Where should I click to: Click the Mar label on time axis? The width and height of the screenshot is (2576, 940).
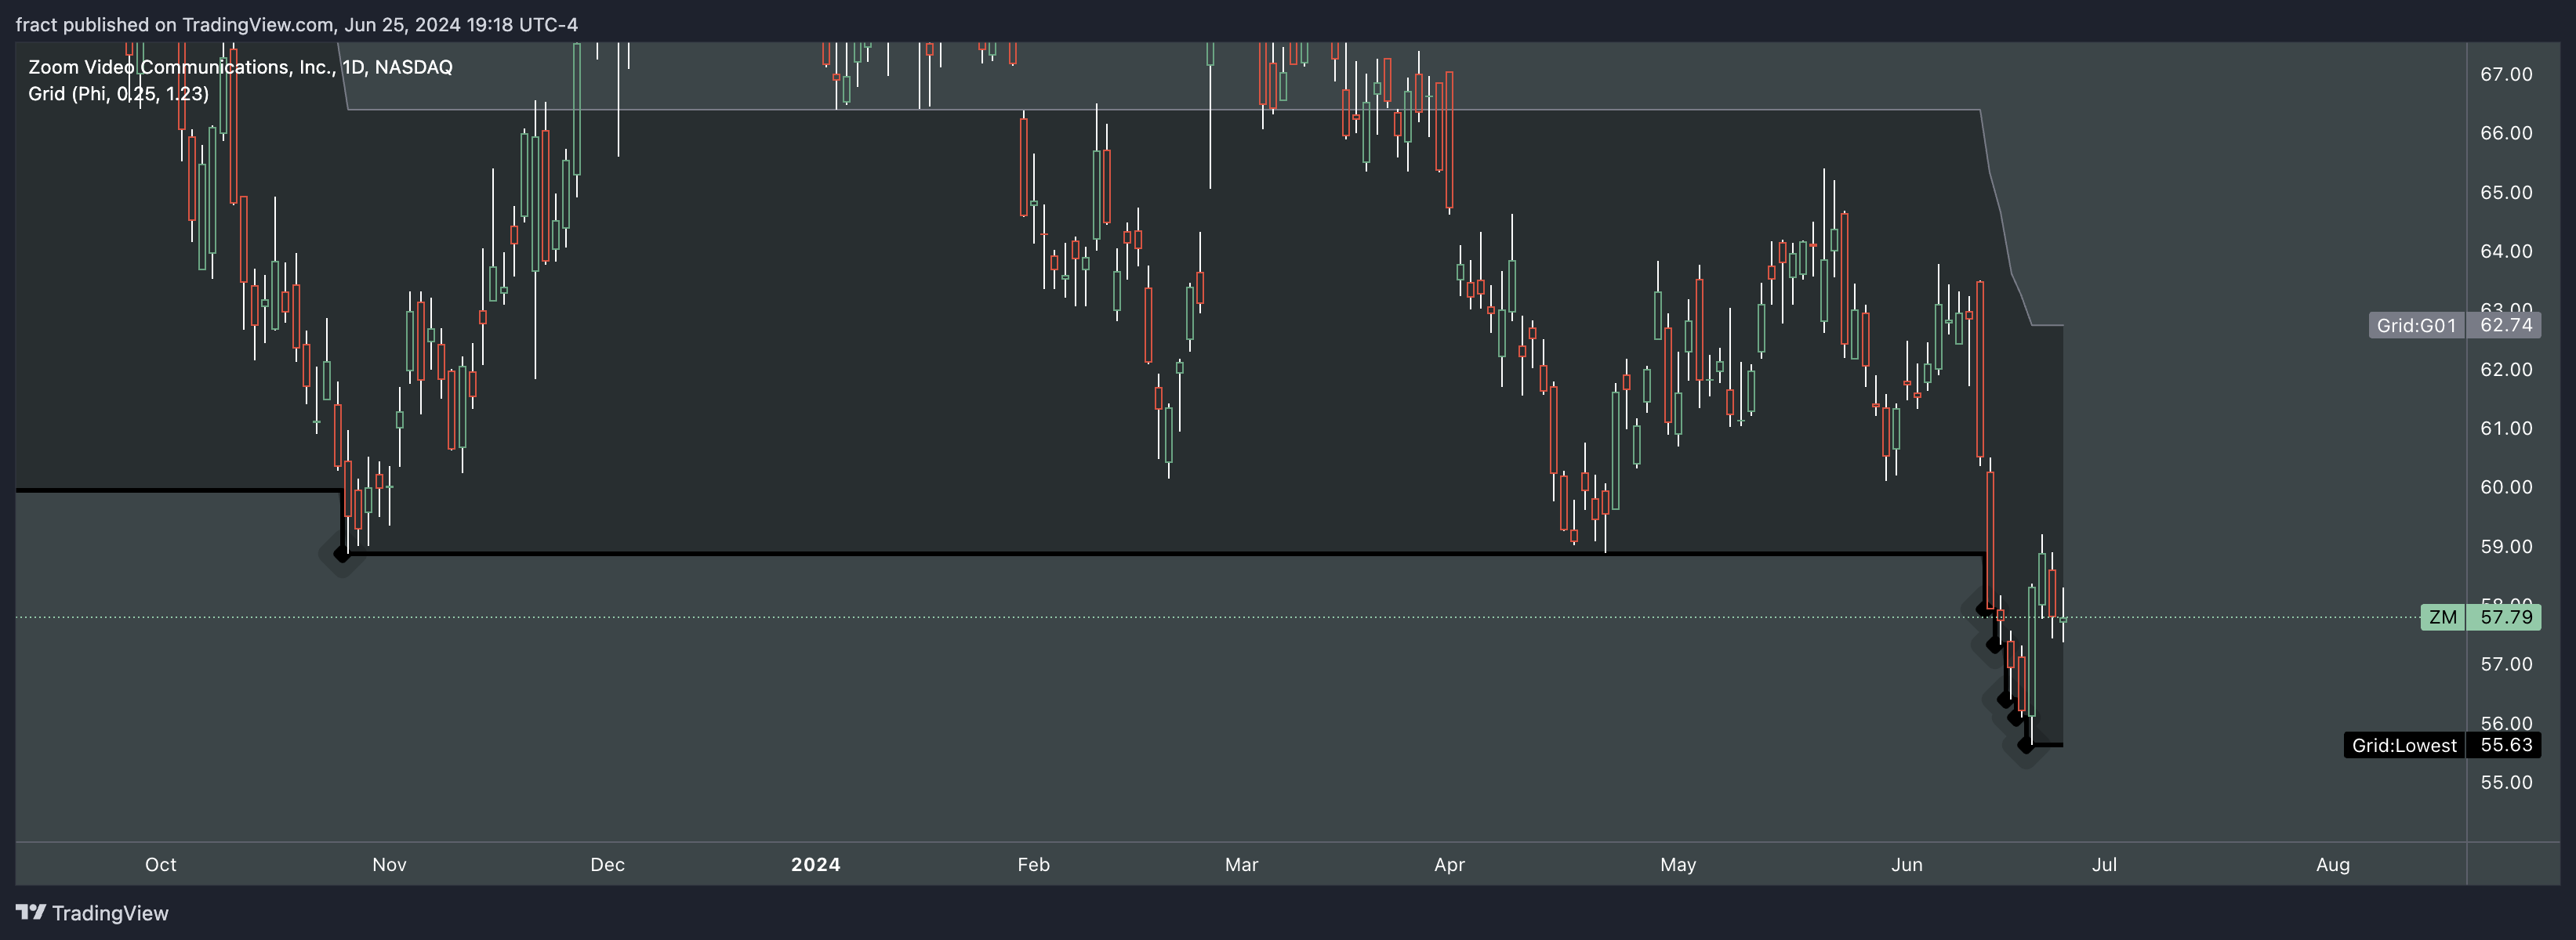pos(1241,865)
